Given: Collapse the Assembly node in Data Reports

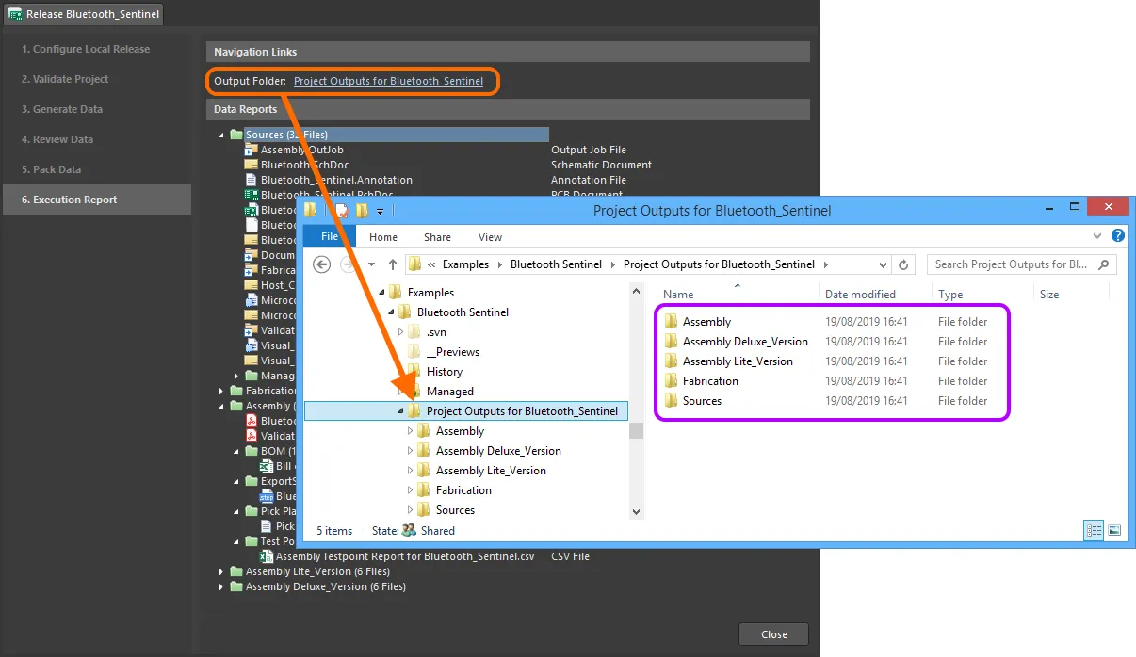Looking at the screenshot, I should point(222,407).
